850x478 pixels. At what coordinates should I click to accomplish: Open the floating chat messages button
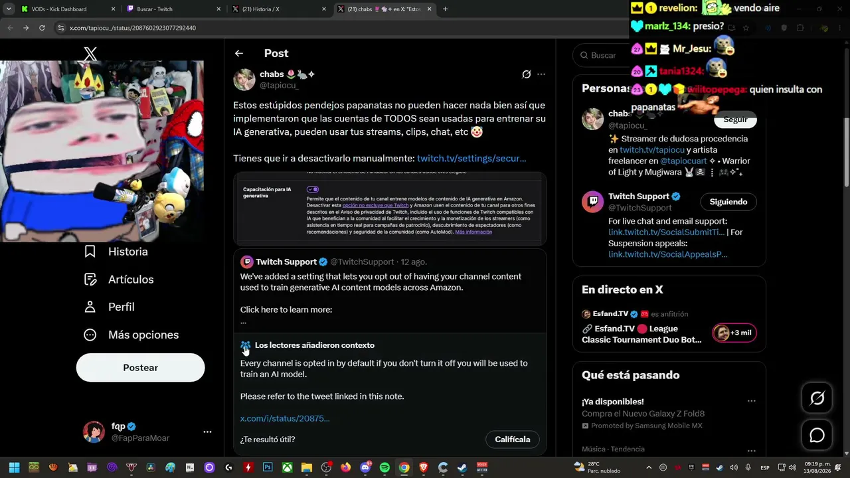pyautogui.click(x=817, y=436)
